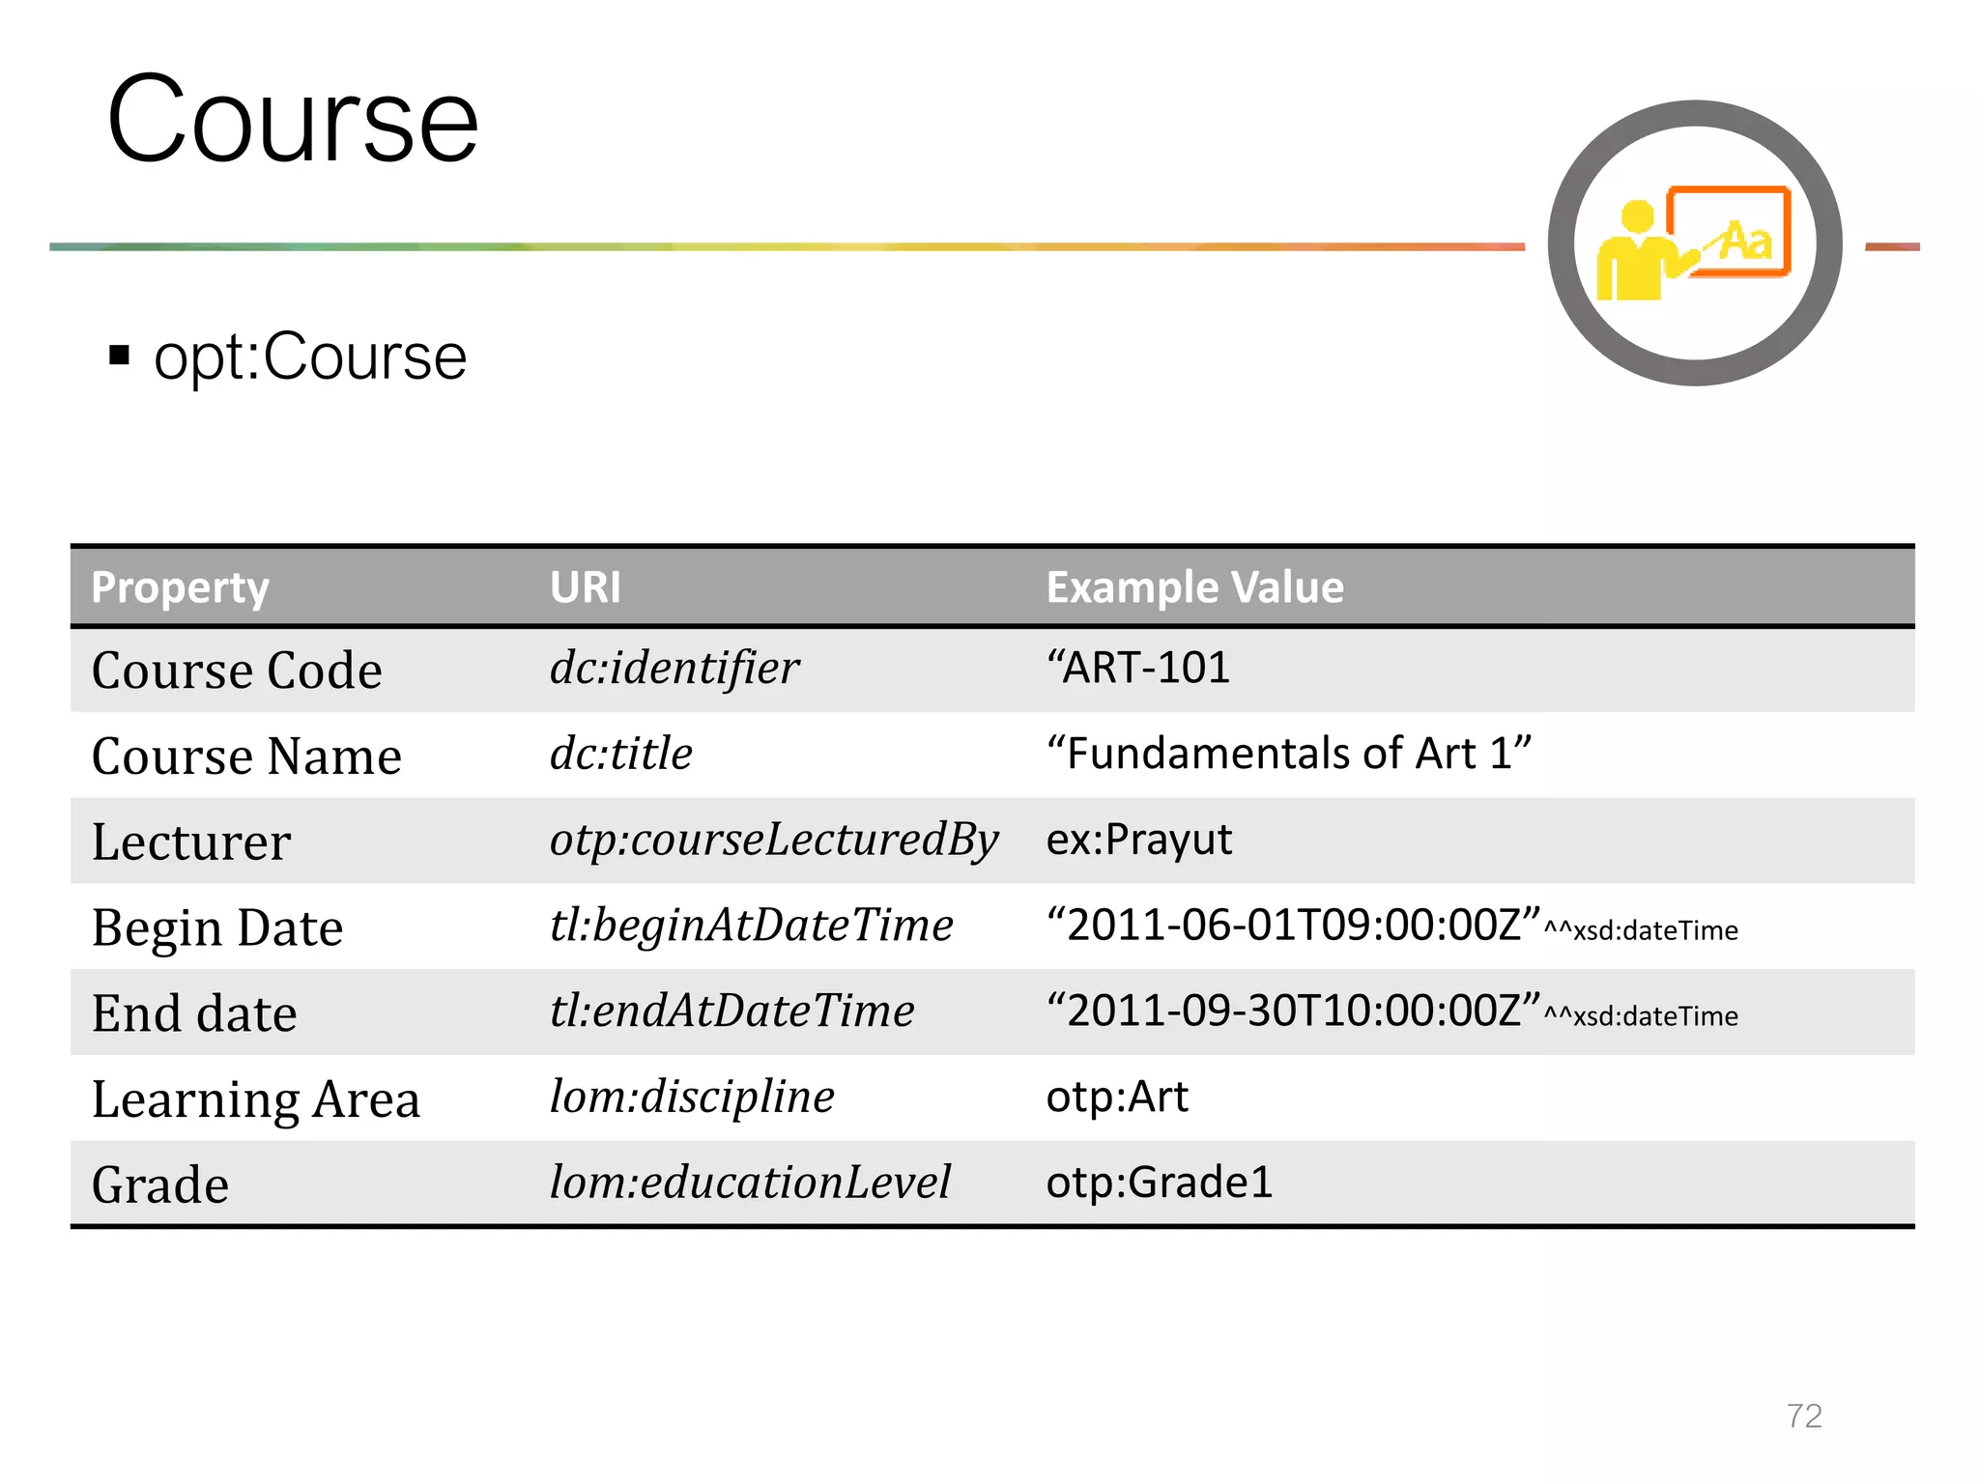Click the 'Property' column header

[180, 586]
